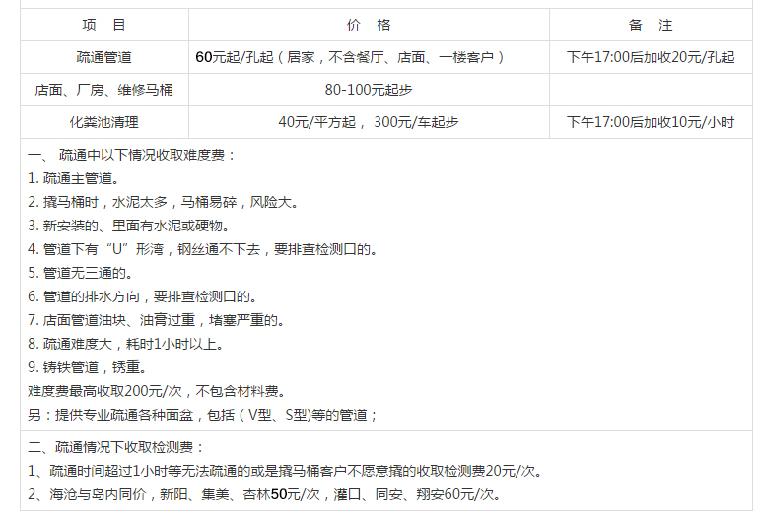758x521 pixels.
Task: Click the 60元起/孔起 price cell
Action: click(350, 57)
